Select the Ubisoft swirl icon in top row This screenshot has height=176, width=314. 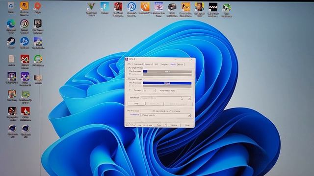(131, 9)
